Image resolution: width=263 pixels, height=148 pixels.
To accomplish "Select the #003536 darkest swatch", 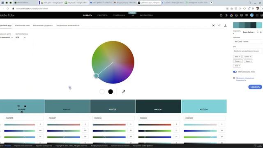I will click(x=159, y=106).
